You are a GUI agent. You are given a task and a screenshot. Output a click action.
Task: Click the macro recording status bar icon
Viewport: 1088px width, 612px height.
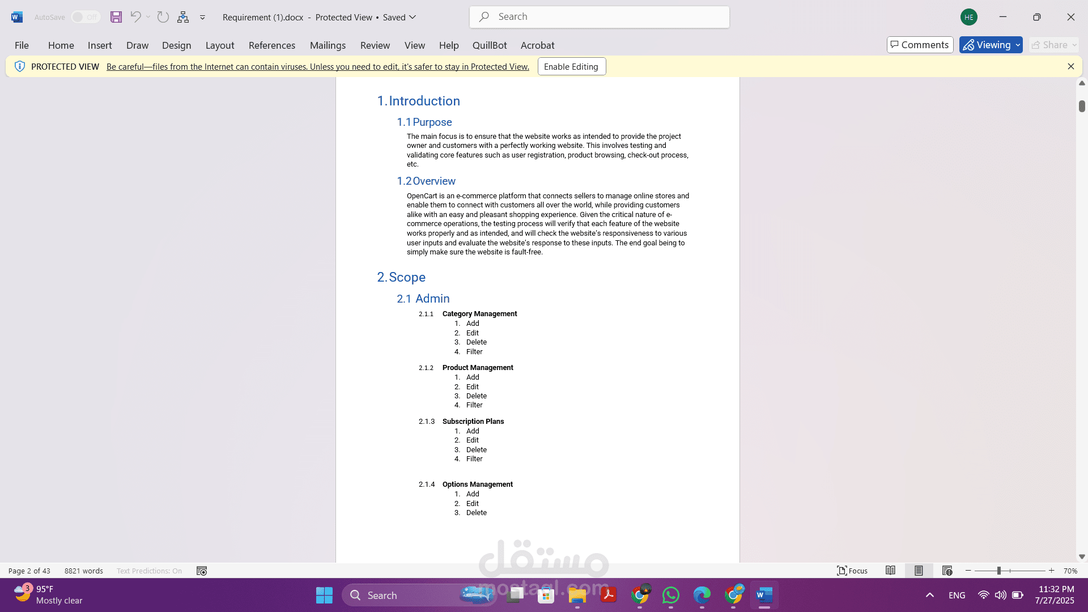coord(202,571)
